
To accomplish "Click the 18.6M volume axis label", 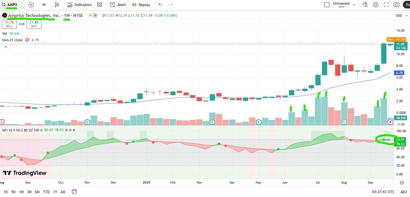I will 401,118.
